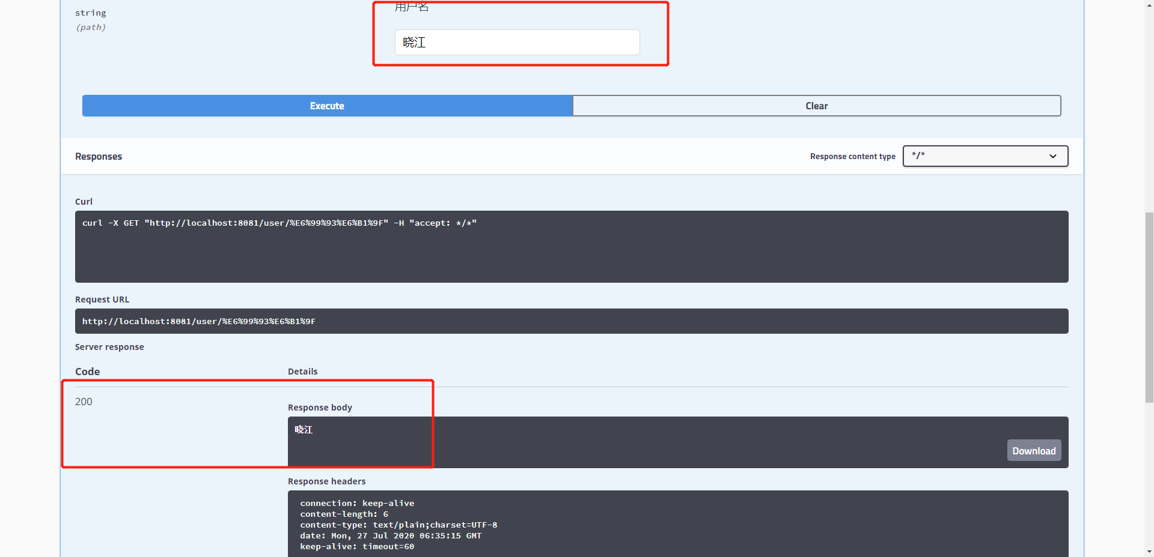
Task: Click the scrollbar up arrow
Action: [x=1149, y=5]
